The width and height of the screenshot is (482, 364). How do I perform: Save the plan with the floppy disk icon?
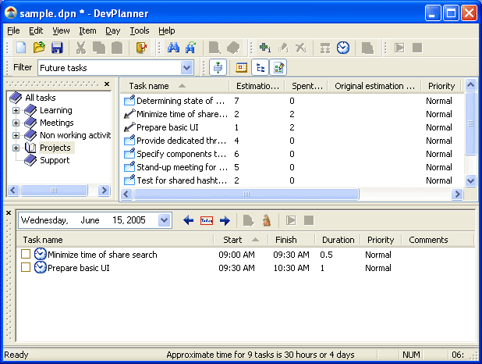point(57,48)
